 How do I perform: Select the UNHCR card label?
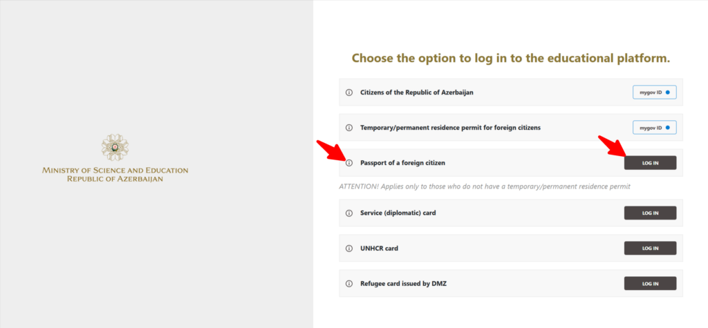click(380, 248)
